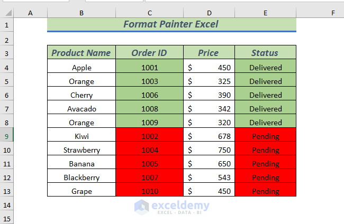The width and height of the screenshot is (344, 224).
Task: Select the Strawberry product cell
Action: tap(82, 150)
